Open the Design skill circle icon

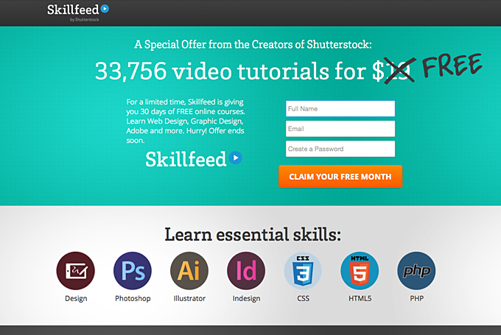[76, 271]
